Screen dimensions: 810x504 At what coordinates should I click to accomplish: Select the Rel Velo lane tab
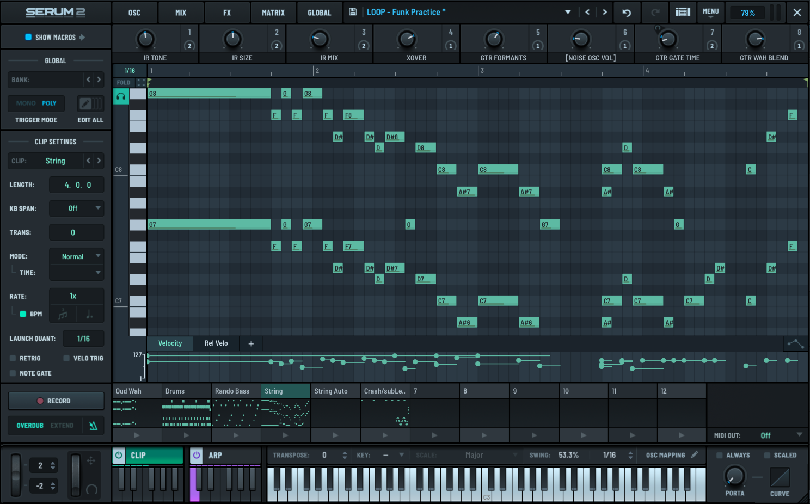click(x=216, y=343)
